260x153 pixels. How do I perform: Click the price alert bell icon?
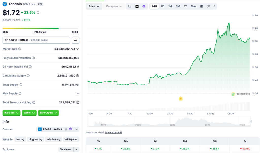click(75, 40)
